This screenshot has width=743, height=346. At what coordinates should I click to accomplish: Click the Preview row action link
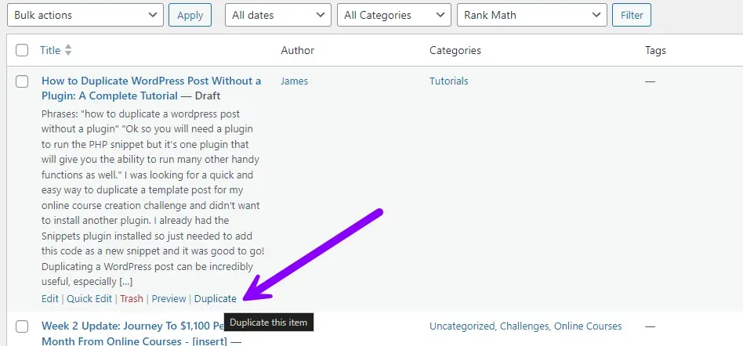(169, 299)
